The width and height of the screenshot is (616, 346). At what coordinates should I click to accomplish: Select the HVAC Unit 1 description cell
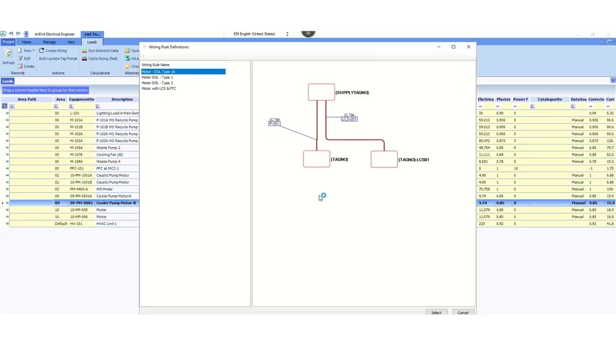(117, 224)
